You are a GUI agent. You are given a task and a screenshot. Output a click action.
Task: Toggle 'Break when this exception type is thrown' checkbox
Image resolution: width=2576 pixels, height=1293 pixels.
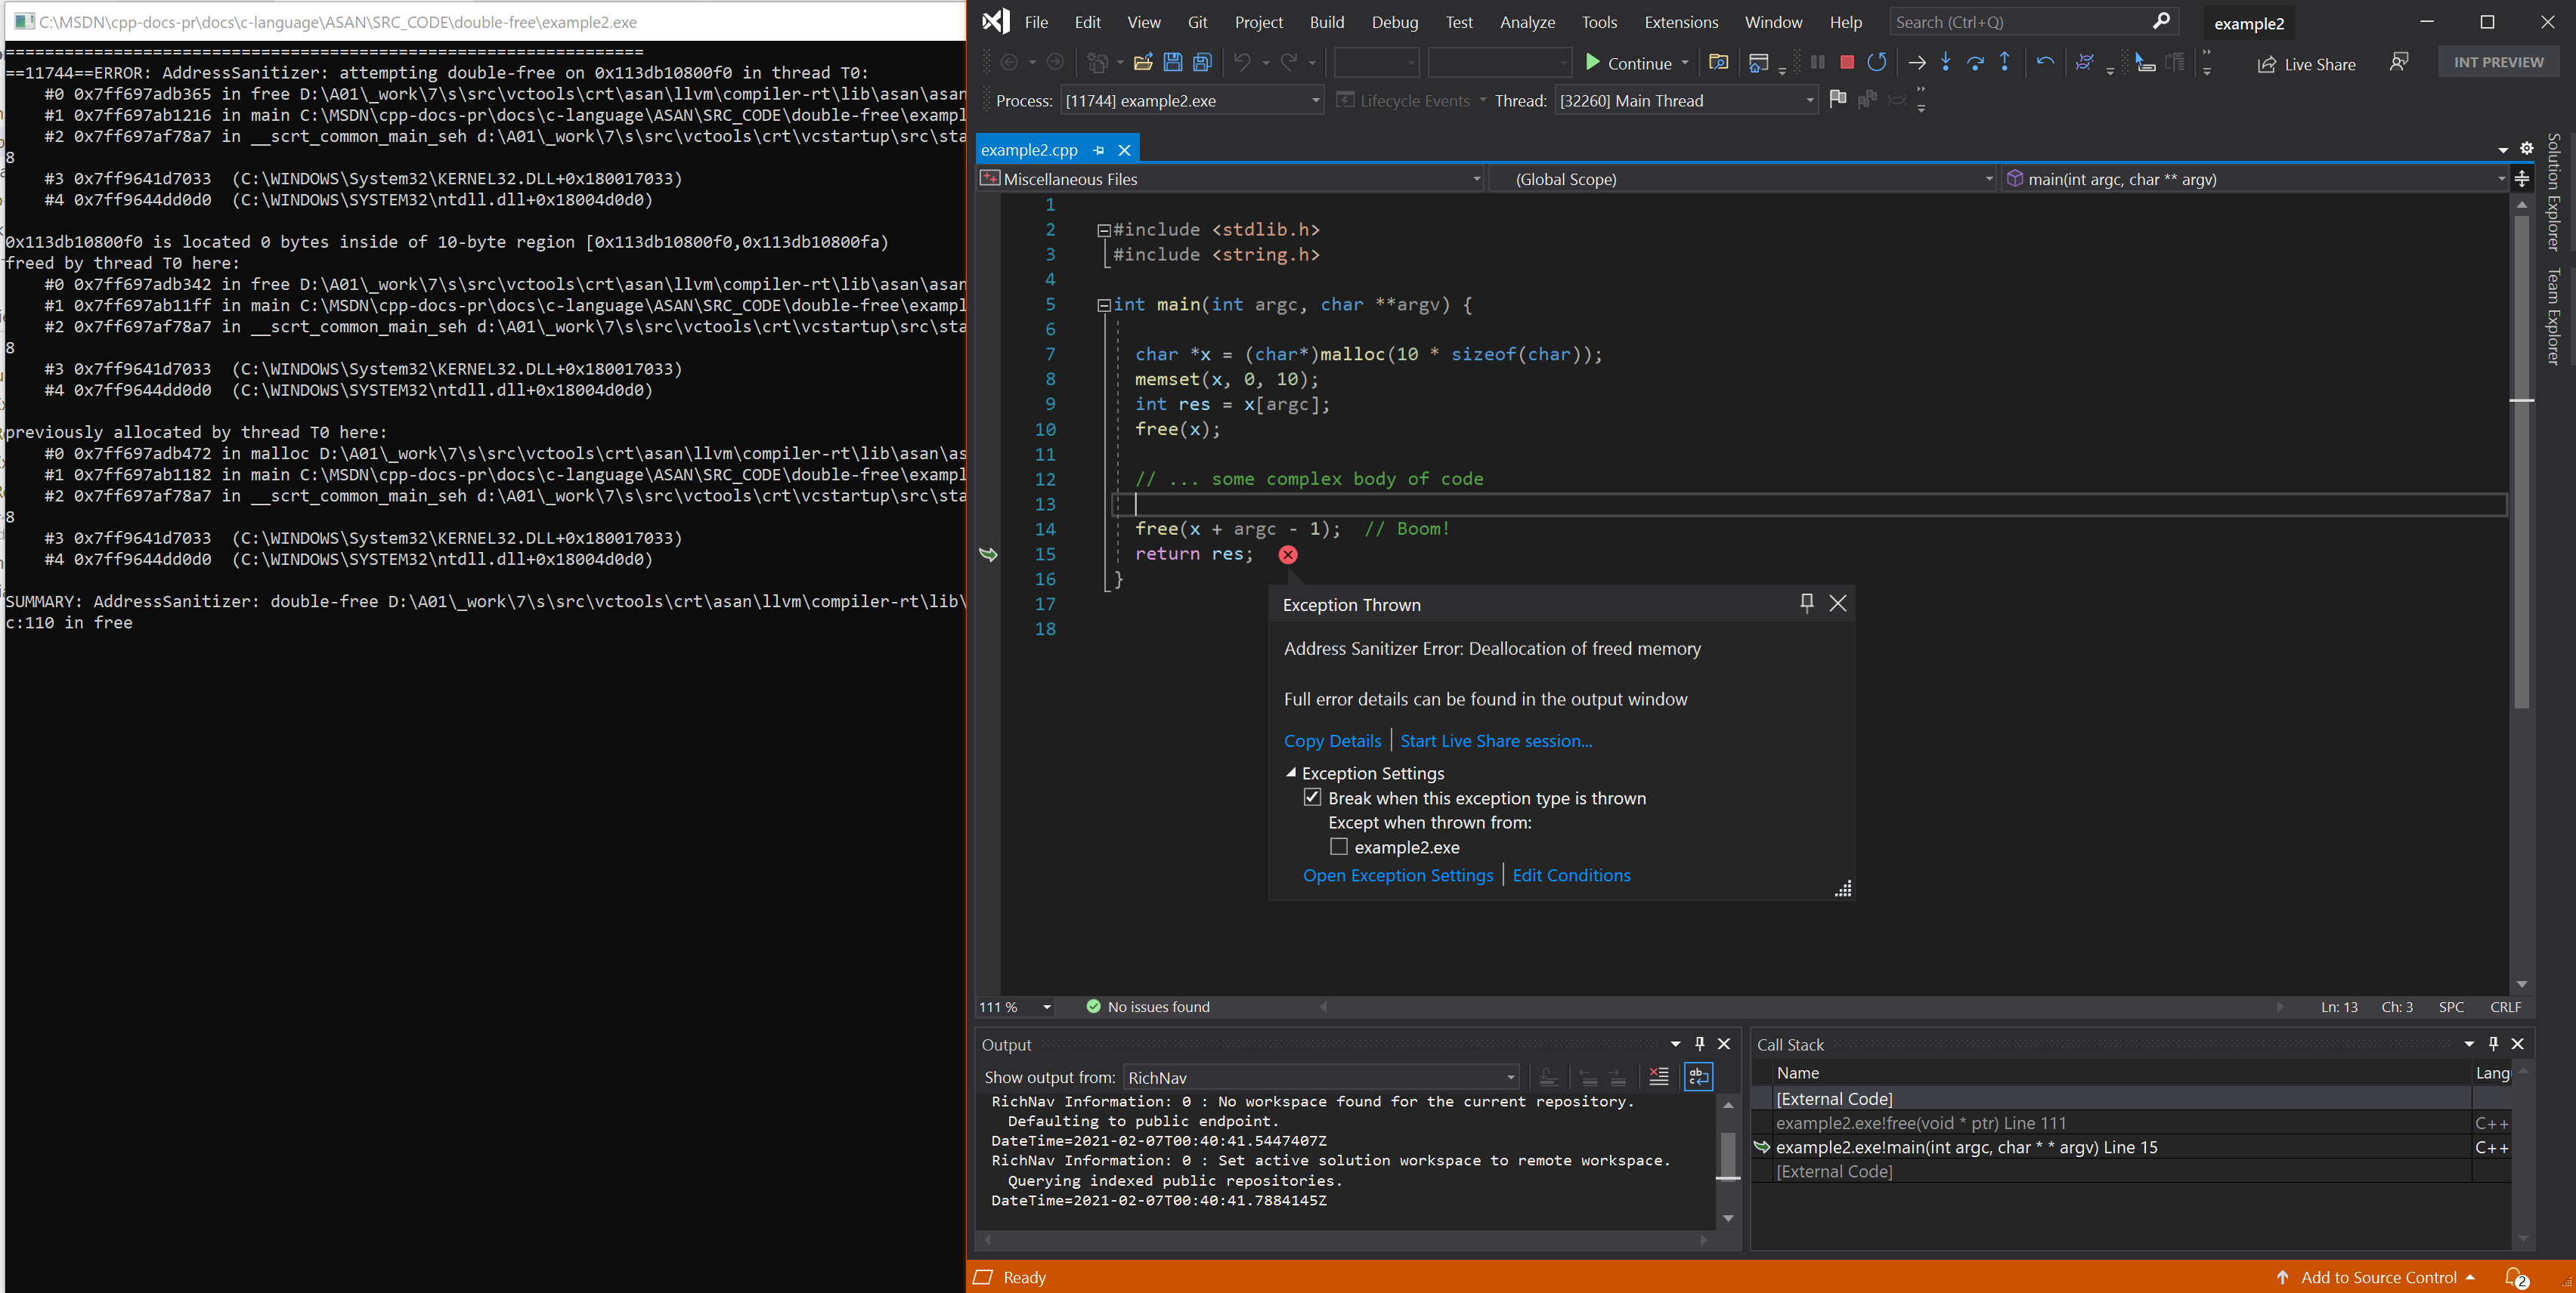click(1312, 798)
